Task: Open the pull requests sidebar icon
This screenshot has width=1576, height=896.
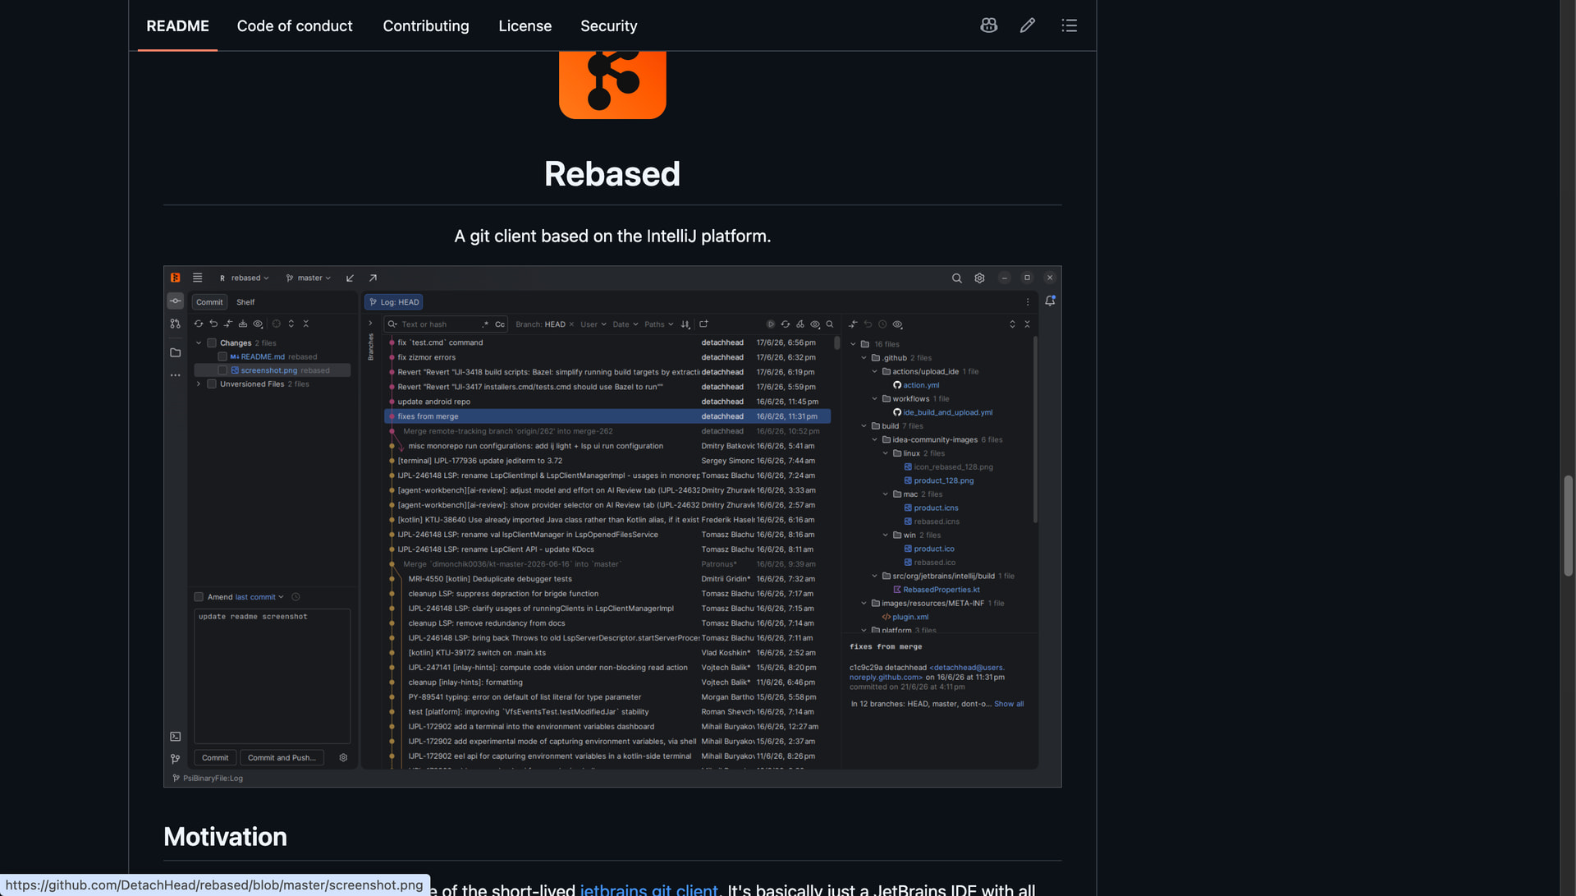Action: 176,324
